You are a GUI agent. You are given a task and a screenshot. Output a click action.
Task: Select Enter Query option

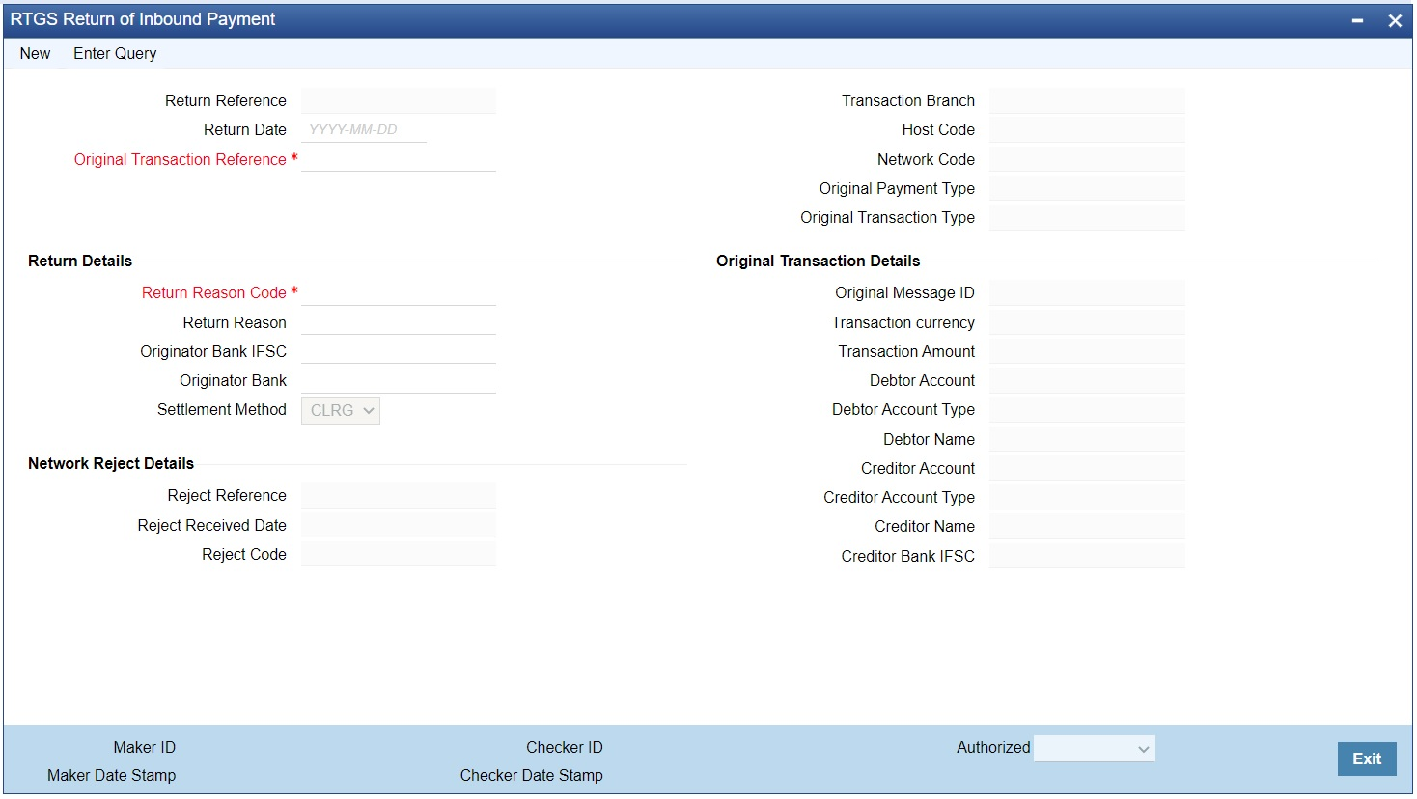click(115, 54)
